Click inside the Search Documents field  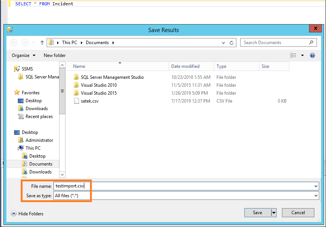click(x=275, y=42)
